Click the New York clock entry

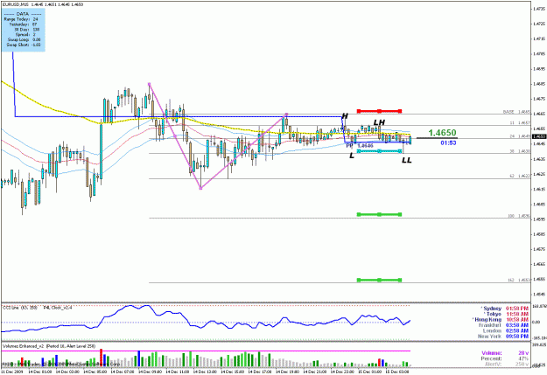(x=503, y=337)
